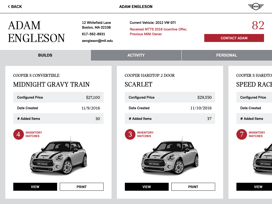The width and height of the screenshot is (272, 204).
Task: Click the 4 inventory matches badge
Action: (18, 134)
